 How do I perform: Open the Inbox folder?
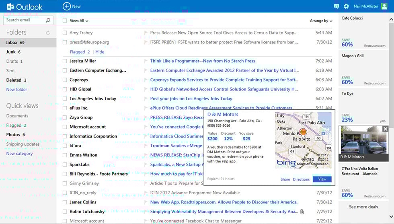(x=28, y=43)
